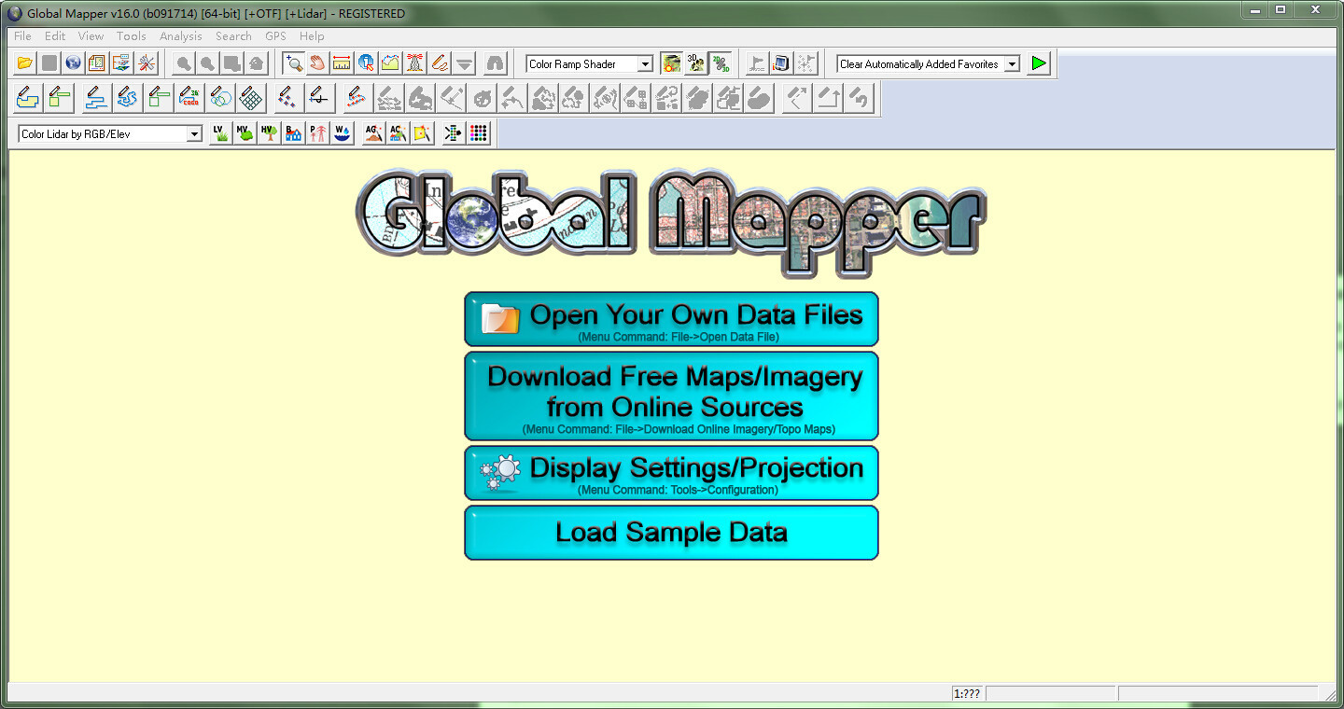1344x709 pixels.
Task: Open the Search menu
Action: click(x=233, y=36)
